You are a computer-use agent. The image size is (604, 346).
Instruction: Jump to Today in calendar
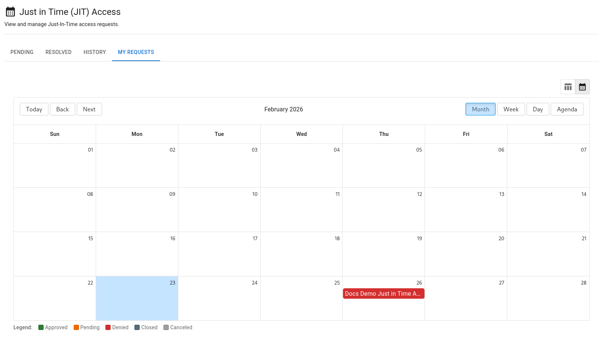34,109
